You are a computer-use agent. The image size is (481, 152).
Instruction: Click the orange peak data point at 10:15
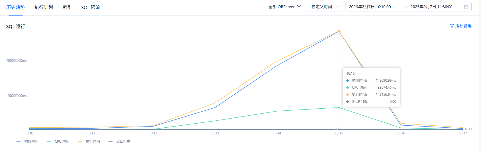tap(339, 31)
